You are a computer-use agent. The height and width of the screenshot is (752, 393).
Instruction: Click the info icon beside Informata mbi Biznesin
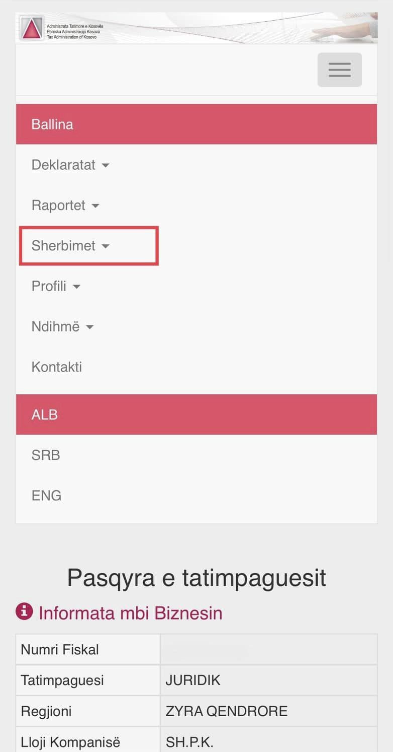pos(24,612)
